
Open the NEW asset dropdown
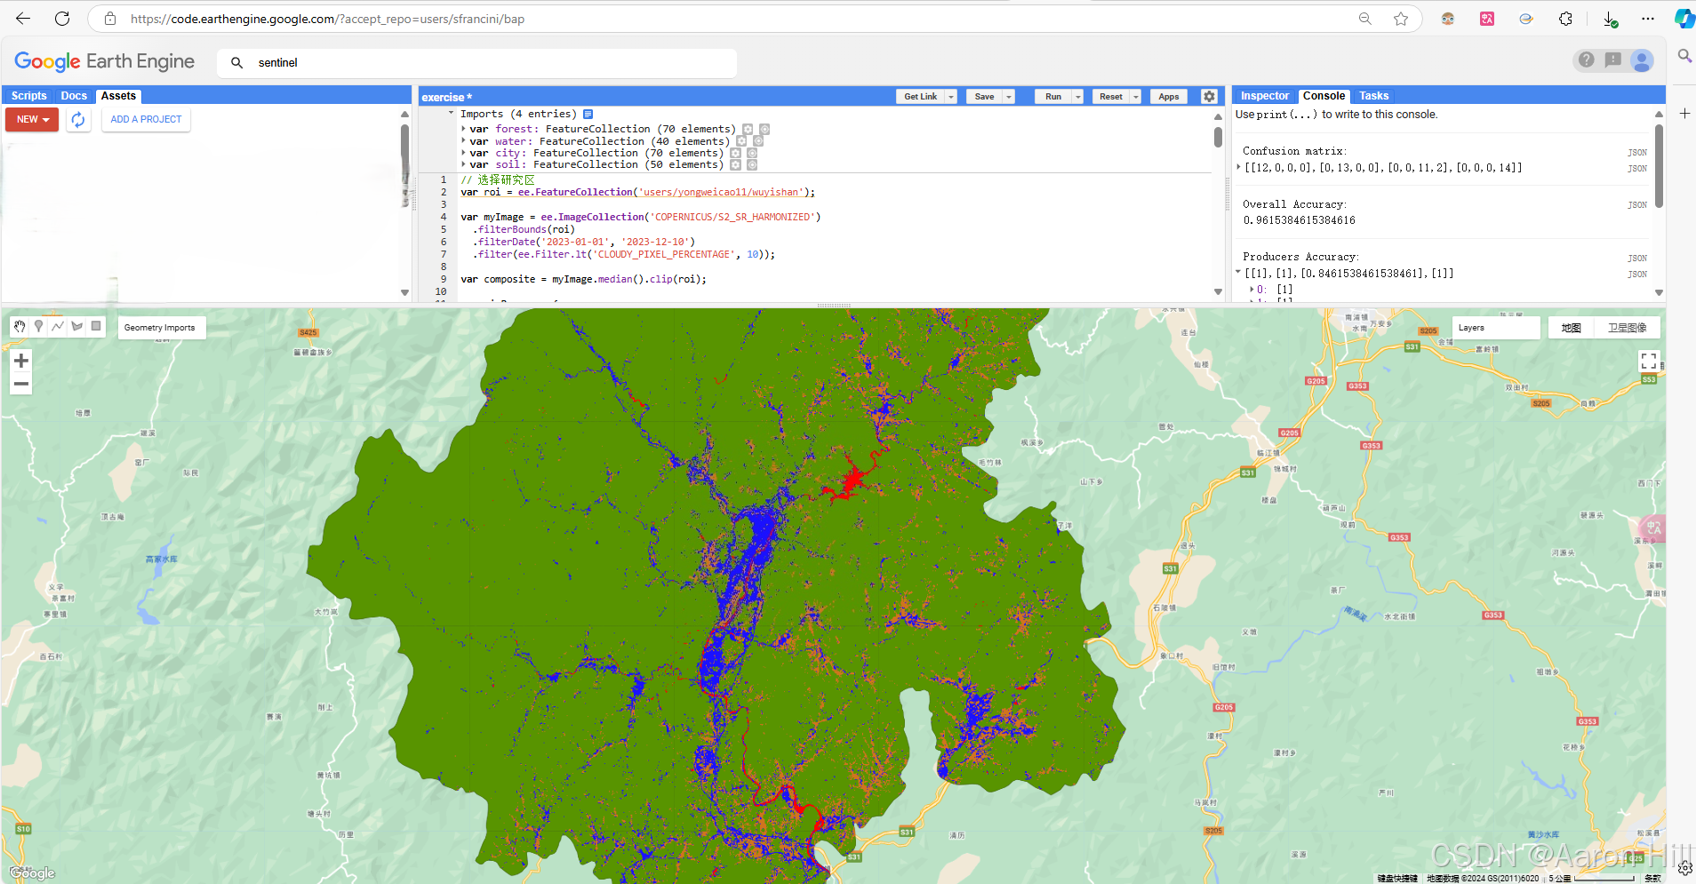tap(32, 119)
